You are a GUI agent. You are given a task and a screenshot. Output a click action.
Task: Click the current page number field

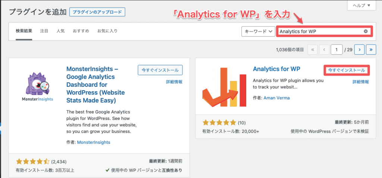click(x=336, y=50)
